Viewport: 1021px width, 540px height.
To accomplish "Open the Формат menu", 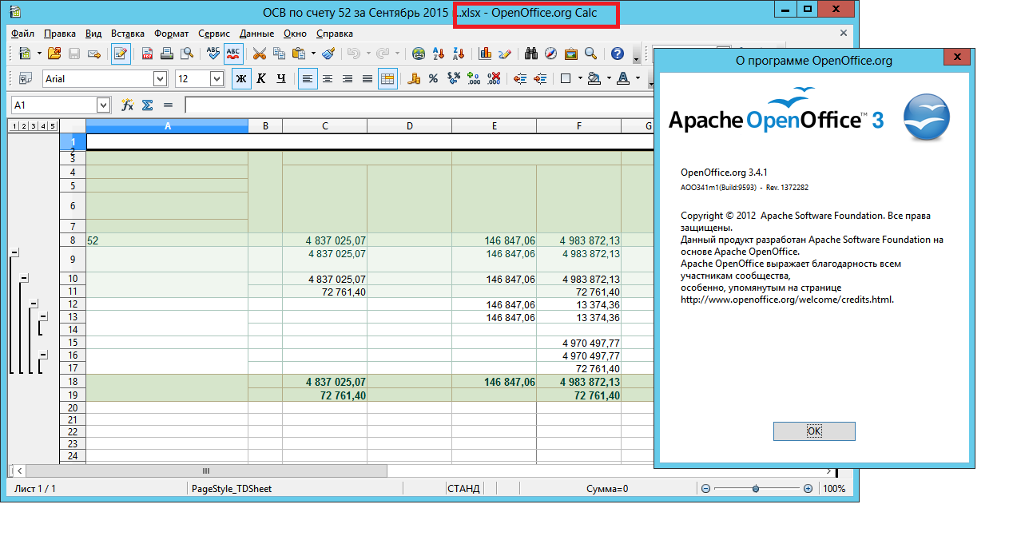I will pyautogui.click(x=172, y=34).
